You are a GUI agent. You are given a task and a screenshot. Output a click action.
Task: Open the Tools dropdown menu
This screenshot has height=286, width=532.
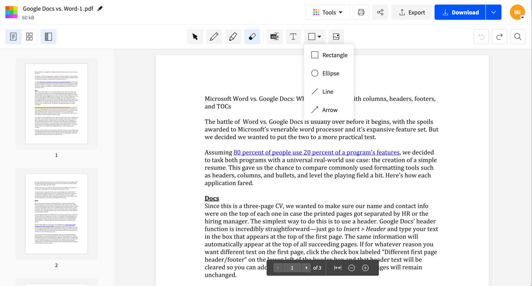pos(327,12)
